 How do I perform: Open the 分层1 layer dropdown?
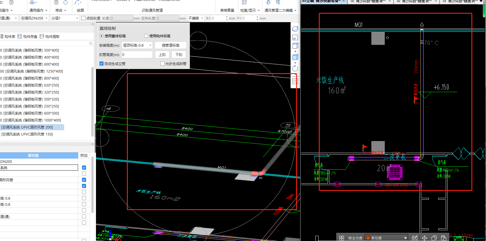[x=65, y=18]
